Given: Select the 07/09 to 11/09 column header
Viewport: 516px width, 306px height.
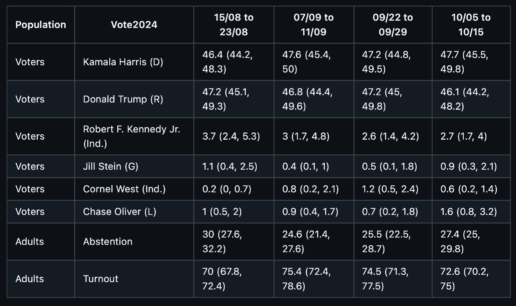Looking at the screenshot, I should click(x=313, y=25).
